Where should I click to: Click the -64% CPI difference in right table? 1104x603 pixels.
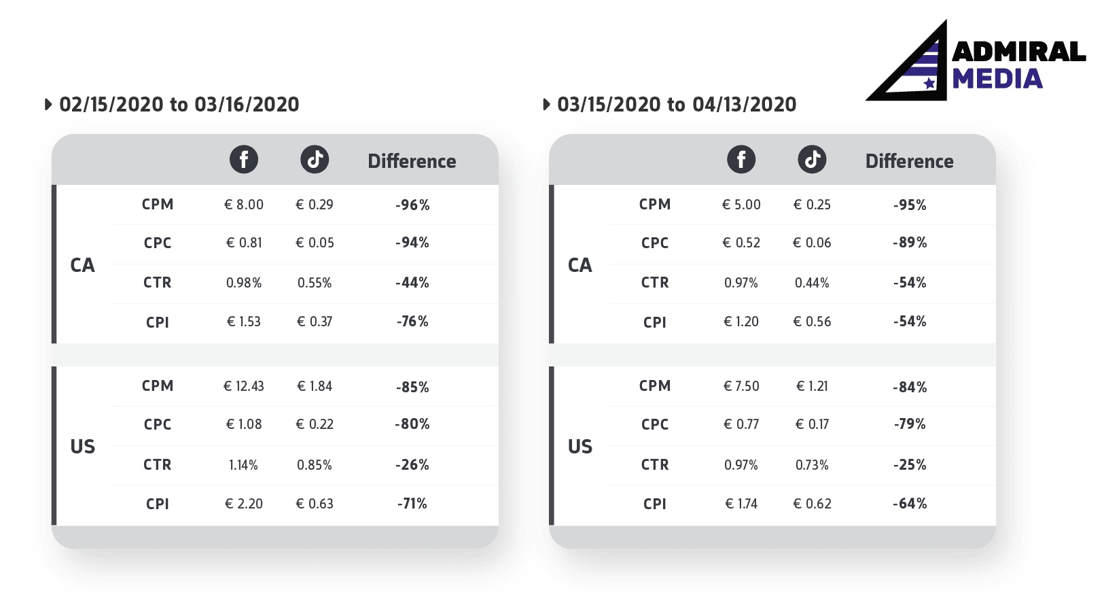pyautogui.click(x=910, y=504)
